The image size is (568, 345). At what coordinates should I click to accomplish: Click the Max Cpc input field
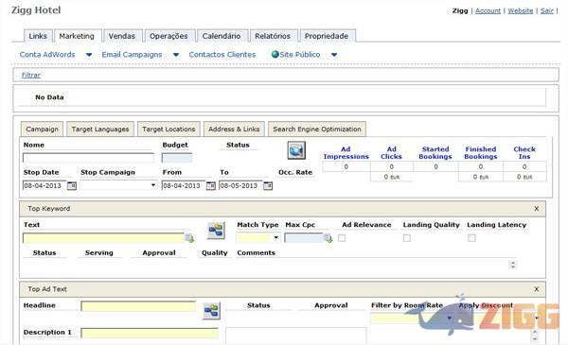click(x=304, y=237)
